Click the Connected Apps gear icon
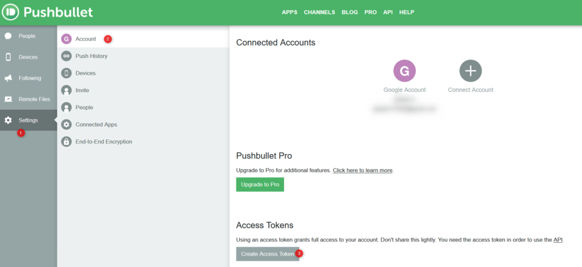582x267 pixels. (x=66, y=124)
